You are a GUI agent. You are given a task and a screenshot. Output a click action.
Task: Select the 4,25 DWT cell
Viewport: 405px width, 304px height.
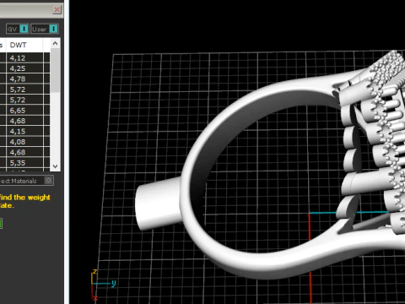[x=24, y=68]
